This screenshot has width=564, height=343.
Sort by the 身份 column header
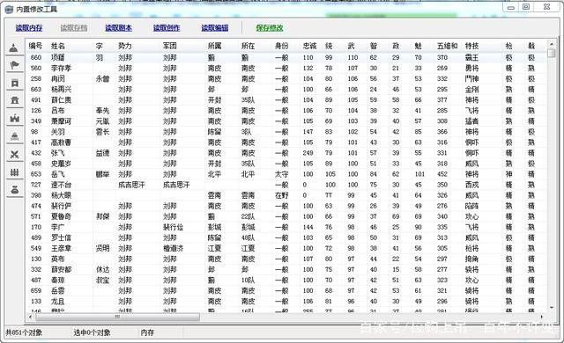282,46
